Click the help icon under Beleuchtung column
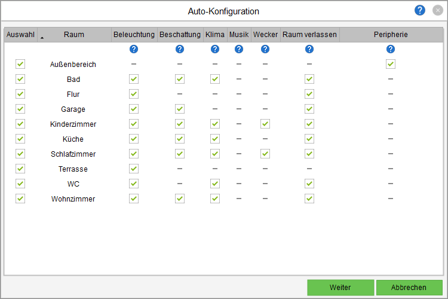This screenshot has width=448, height=299. pyautogui.click(x=134, y=49)
